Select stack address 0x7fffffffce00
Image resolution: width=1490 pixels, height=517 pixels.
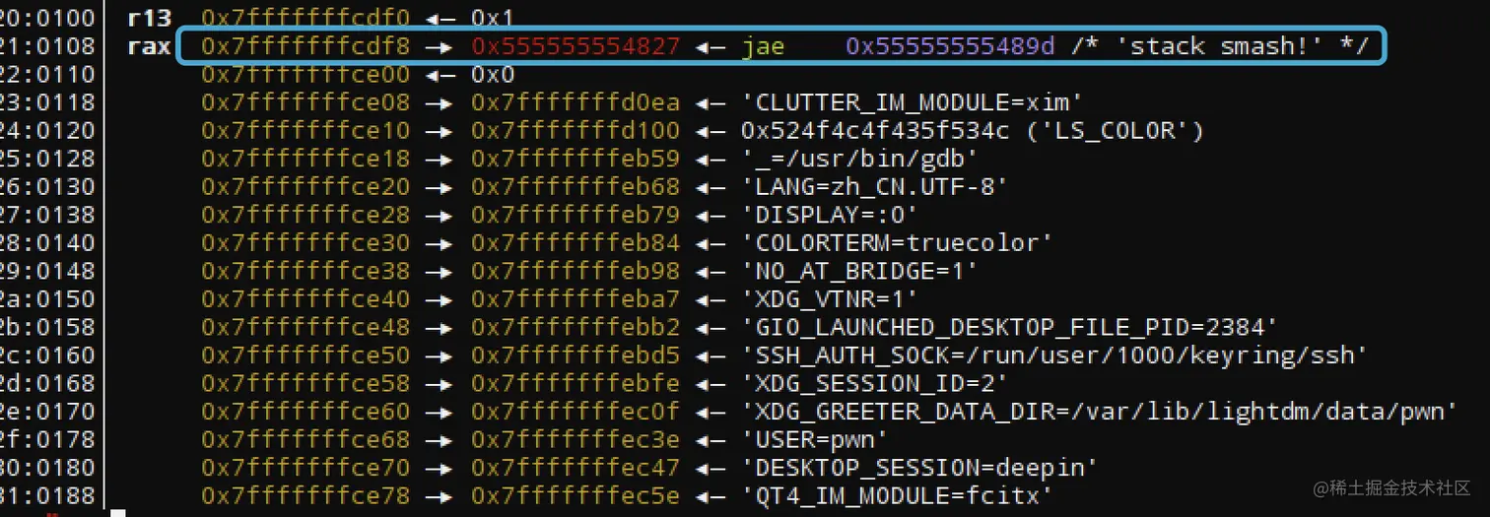pos(305,74)
